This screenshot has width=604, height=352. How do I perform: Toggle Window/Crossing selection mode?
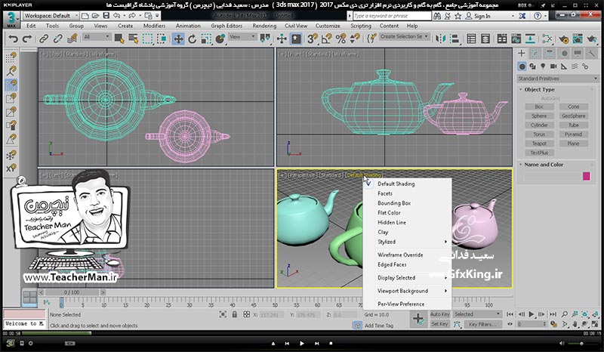(x=162, y=39)
